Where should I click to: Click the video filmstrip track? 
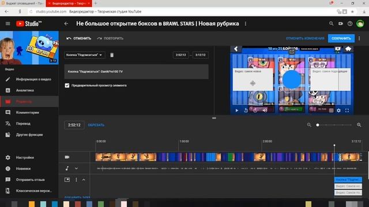pos(228,157)
